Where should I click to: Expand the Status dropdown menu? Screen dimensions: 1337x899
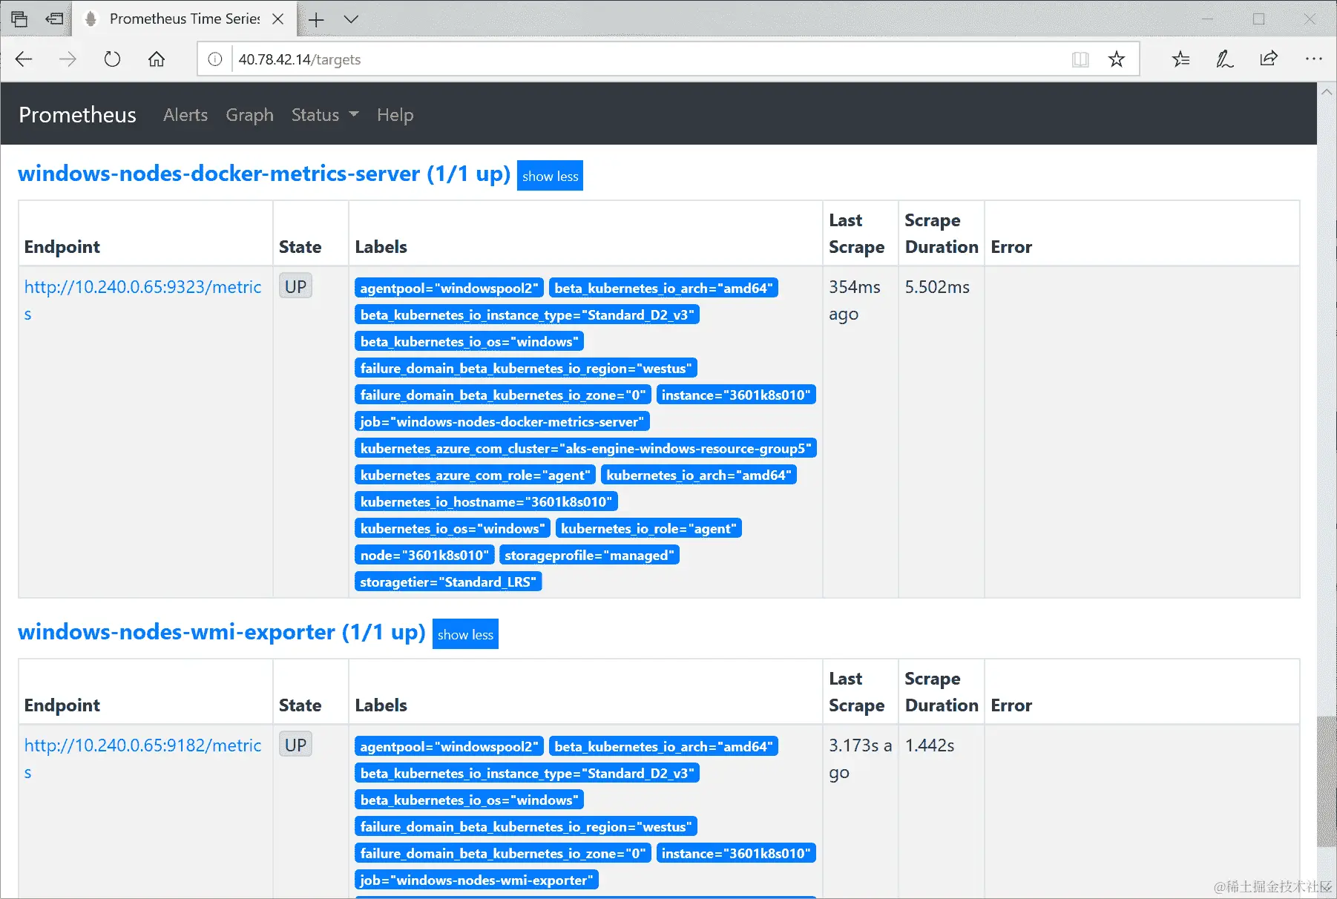(x=325, y=115)
